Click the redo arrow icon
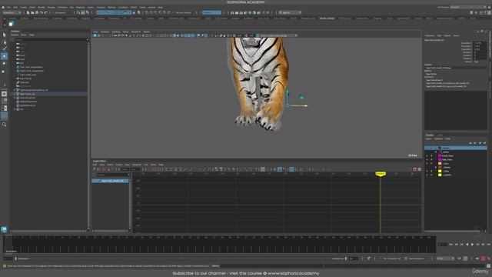This screenshot has height=277, width=492. point(46,12)
